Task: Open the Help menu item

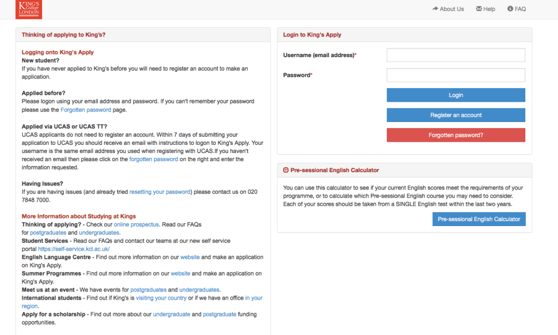Action: pyautogui.click(x=485, y=9)
